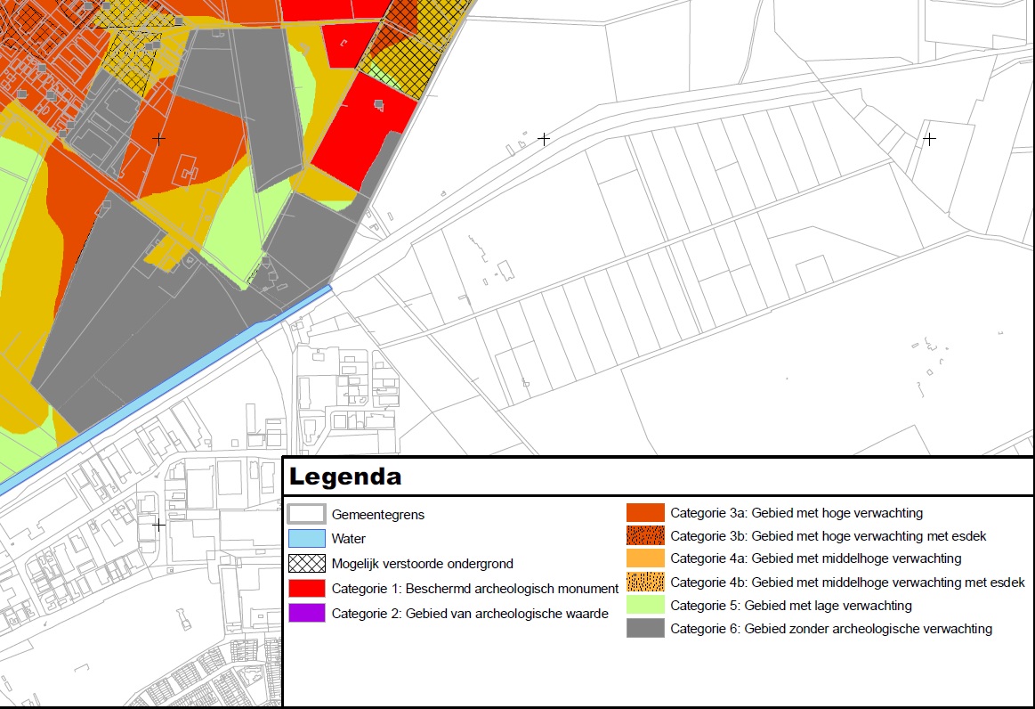Pick the light orange Categorie 4a swatch
Viewport: 1035px width, 709px height.
click(x=645, y=558)
